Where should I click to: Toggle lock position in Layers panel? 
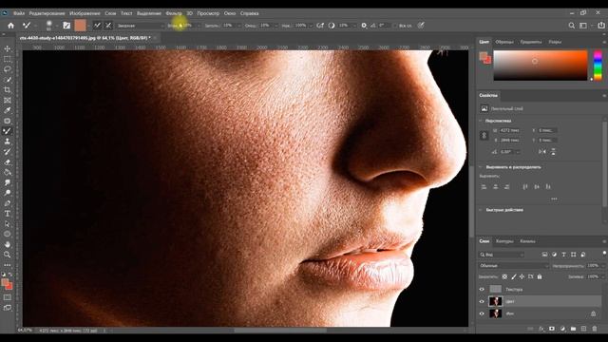point(522,276)
